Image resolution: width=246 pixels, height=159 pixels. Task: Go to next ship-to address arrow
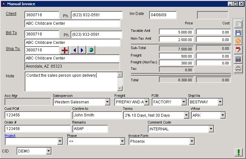[82, 50]
